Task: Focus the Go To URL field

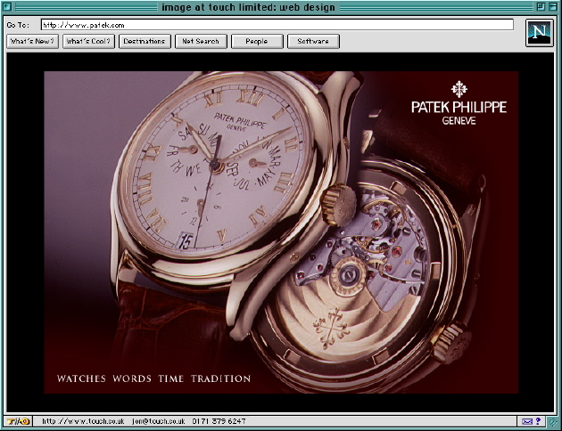Action: click(277, 25)
